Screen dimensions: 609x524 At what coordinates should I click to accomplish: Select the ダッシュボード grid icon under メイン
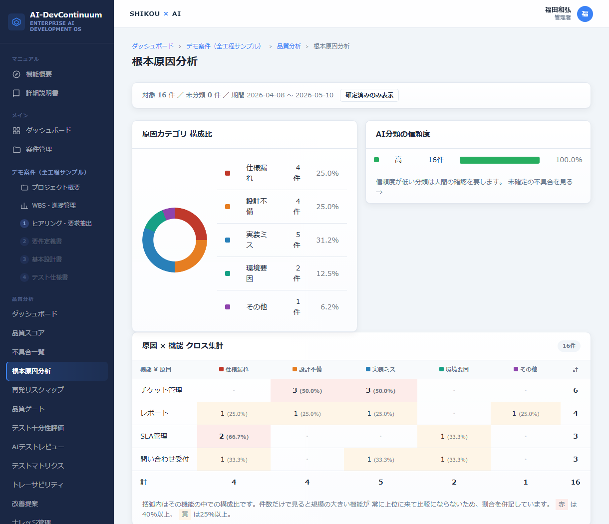pos(16,131)
